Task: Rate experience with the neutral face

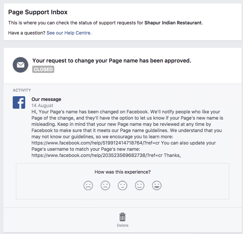Action: pyautogui.click(x=123, y=185)
